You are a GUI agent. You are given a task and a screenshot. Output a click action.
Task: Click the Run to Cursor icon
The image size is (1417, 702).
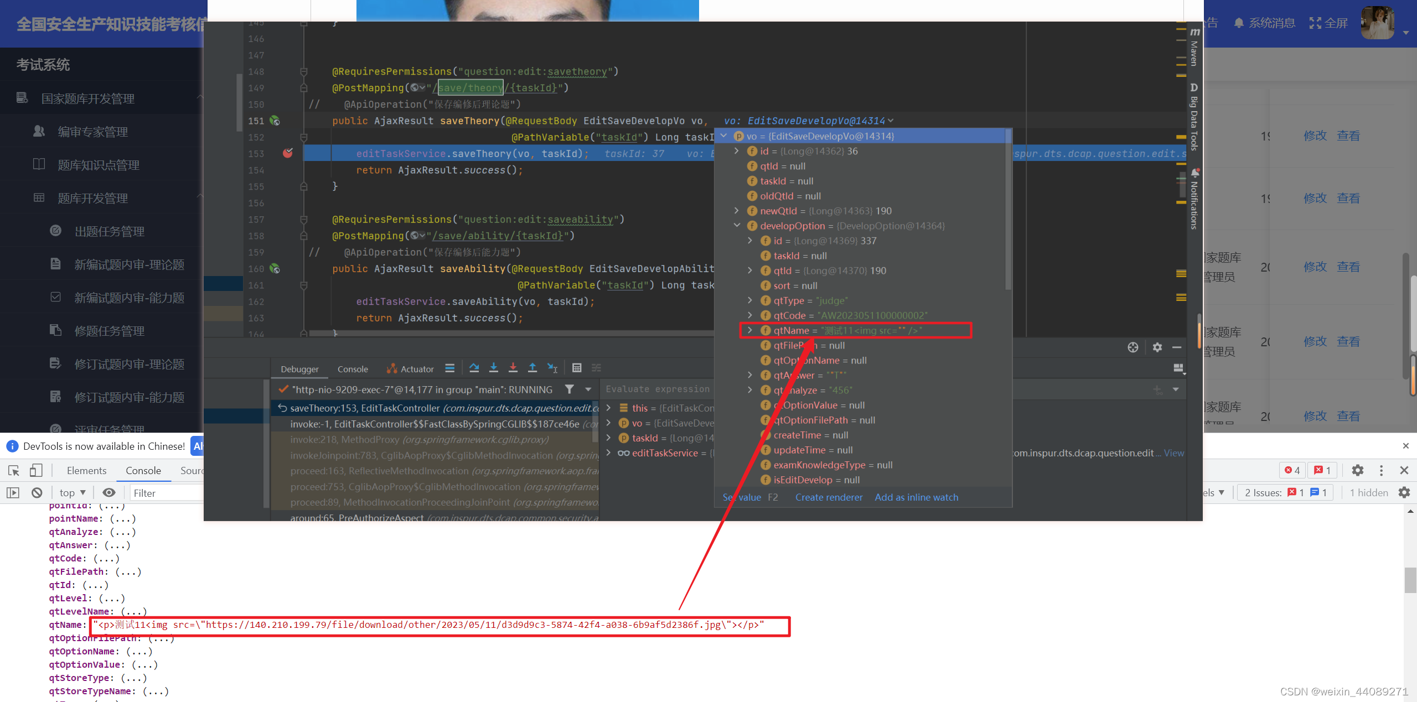(x=552, y=368)
